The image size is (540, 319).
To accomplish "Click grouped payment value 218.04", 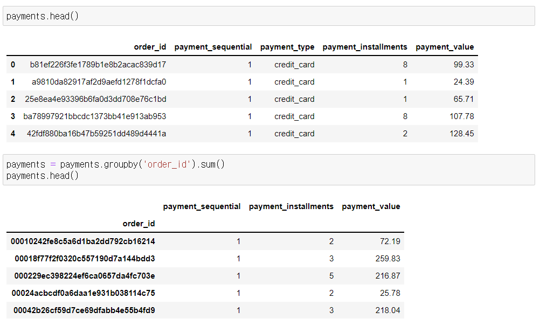I will tap(388, 310).
